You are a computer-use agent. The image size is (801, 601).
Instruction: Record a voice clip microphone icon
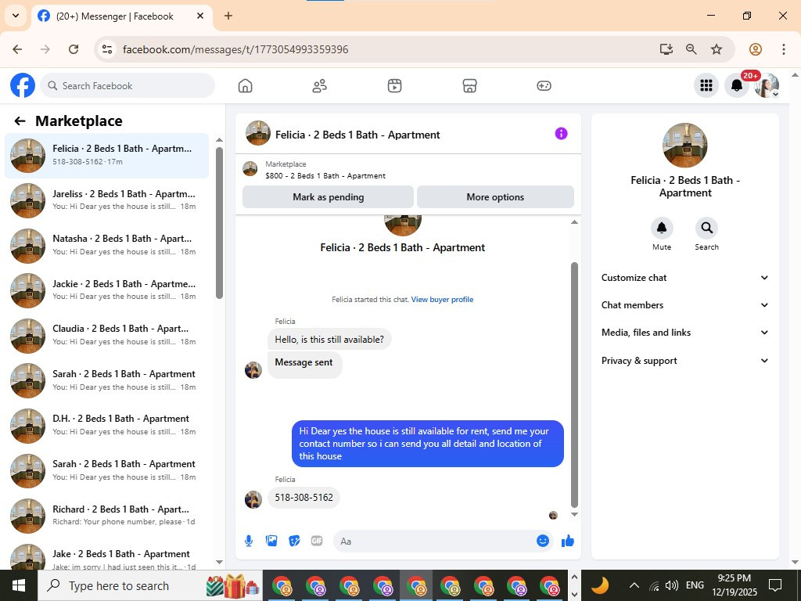249,541
